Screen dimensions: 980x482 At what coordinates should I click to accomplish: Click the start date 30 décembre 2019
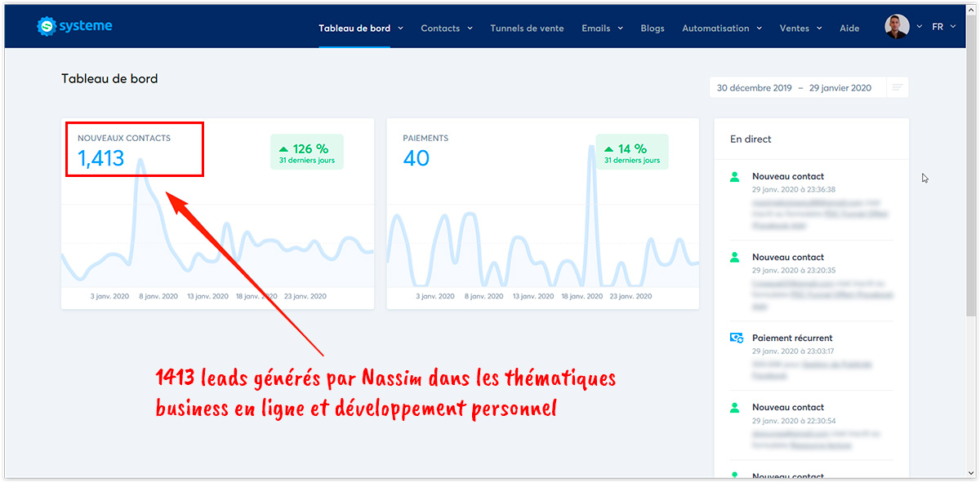753,88
